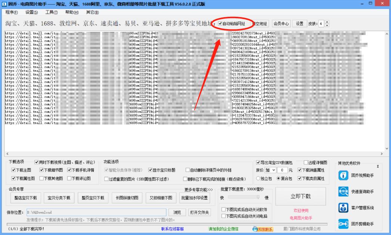Launch the 快递查询助手 express tracking icon

(x=343, y=191)
